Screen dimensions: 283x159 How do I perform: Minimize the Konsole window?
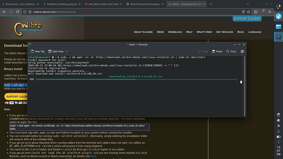235,45
